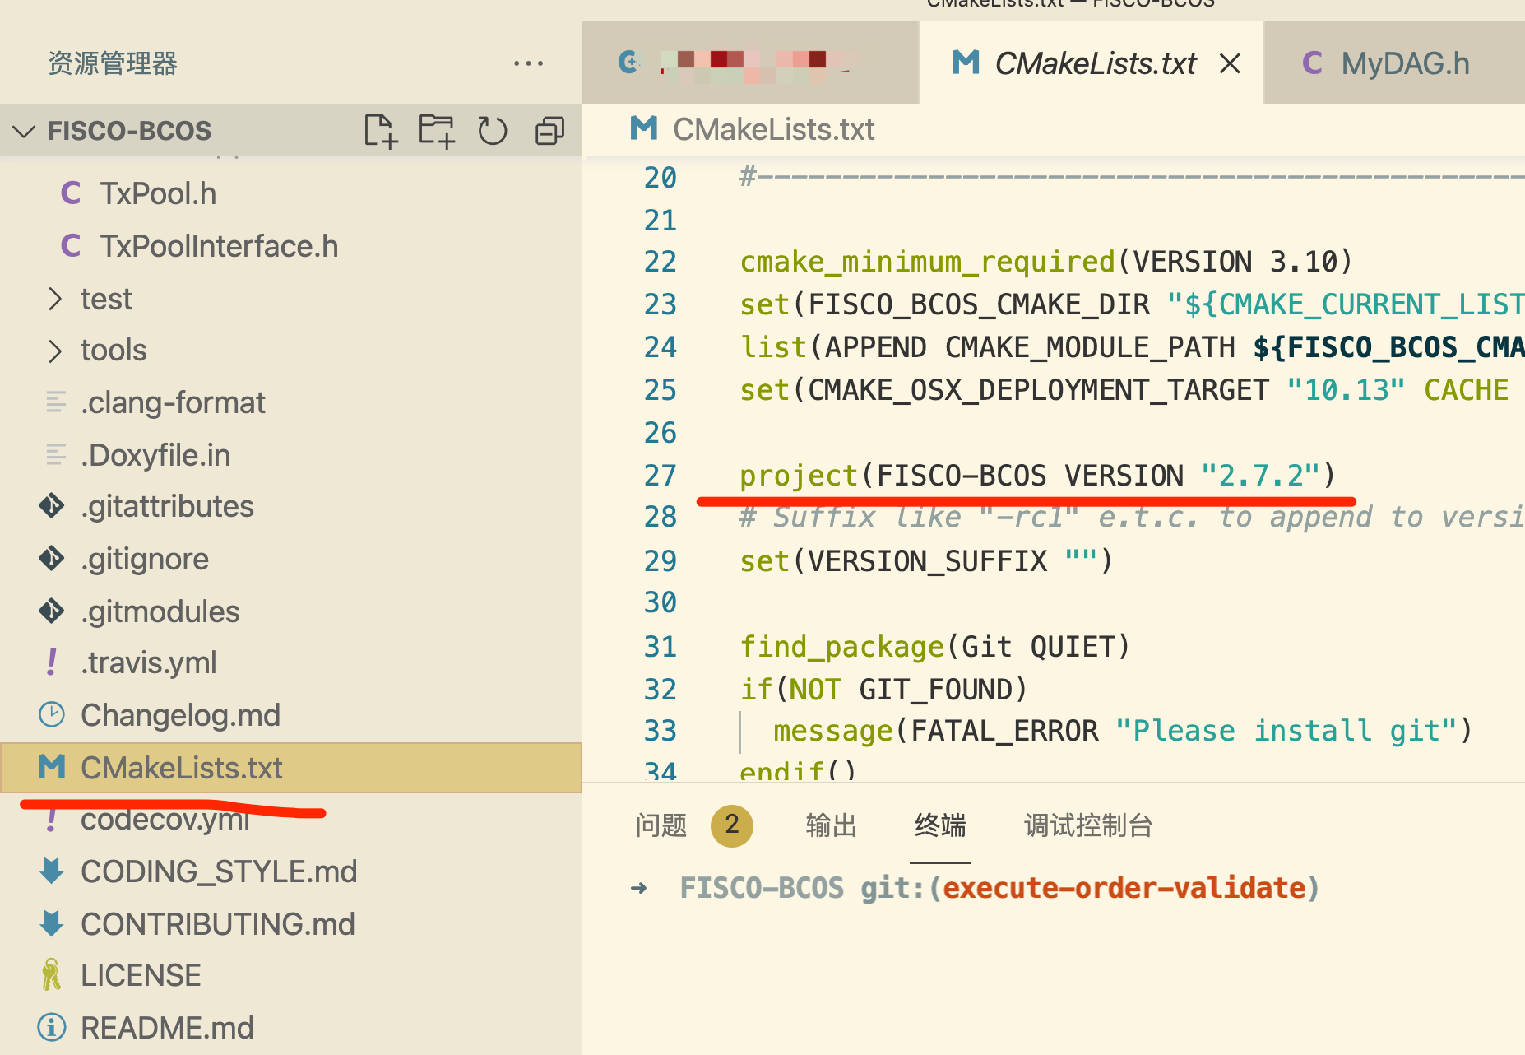Collapse the FISCO-BCOS root folder
The image size is (1525, 1055).
(25, 131)
